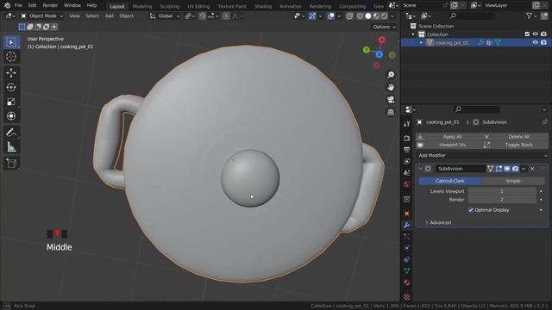This screenshot has height=310, width=552.
Task: Open the View Layer properties tab
Action: tap(407, 161)
